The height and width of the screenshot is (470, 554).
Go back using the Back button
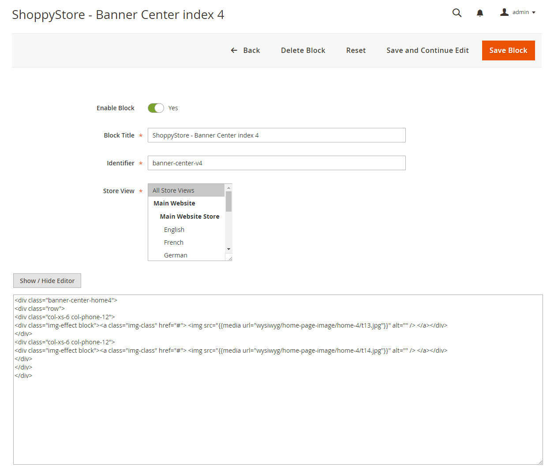point(245,50)
